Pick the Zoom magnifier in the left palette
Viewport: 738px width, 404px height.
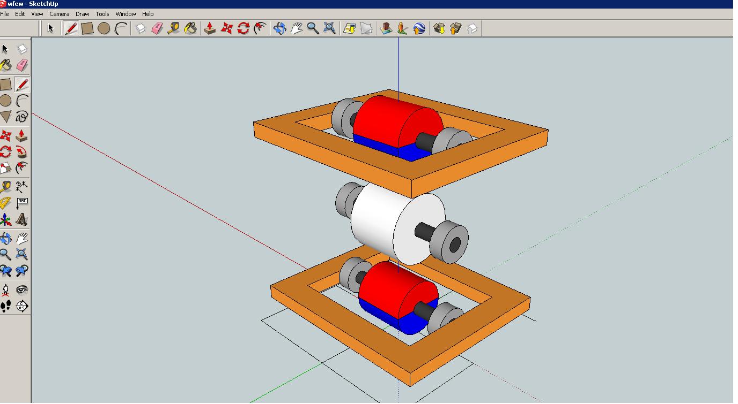click(5, 254)
